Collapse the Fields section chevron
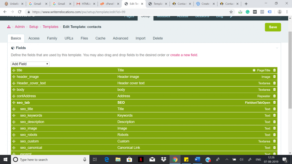The height and width of the screenshot is (164, 292). click(x=277, y=48)
